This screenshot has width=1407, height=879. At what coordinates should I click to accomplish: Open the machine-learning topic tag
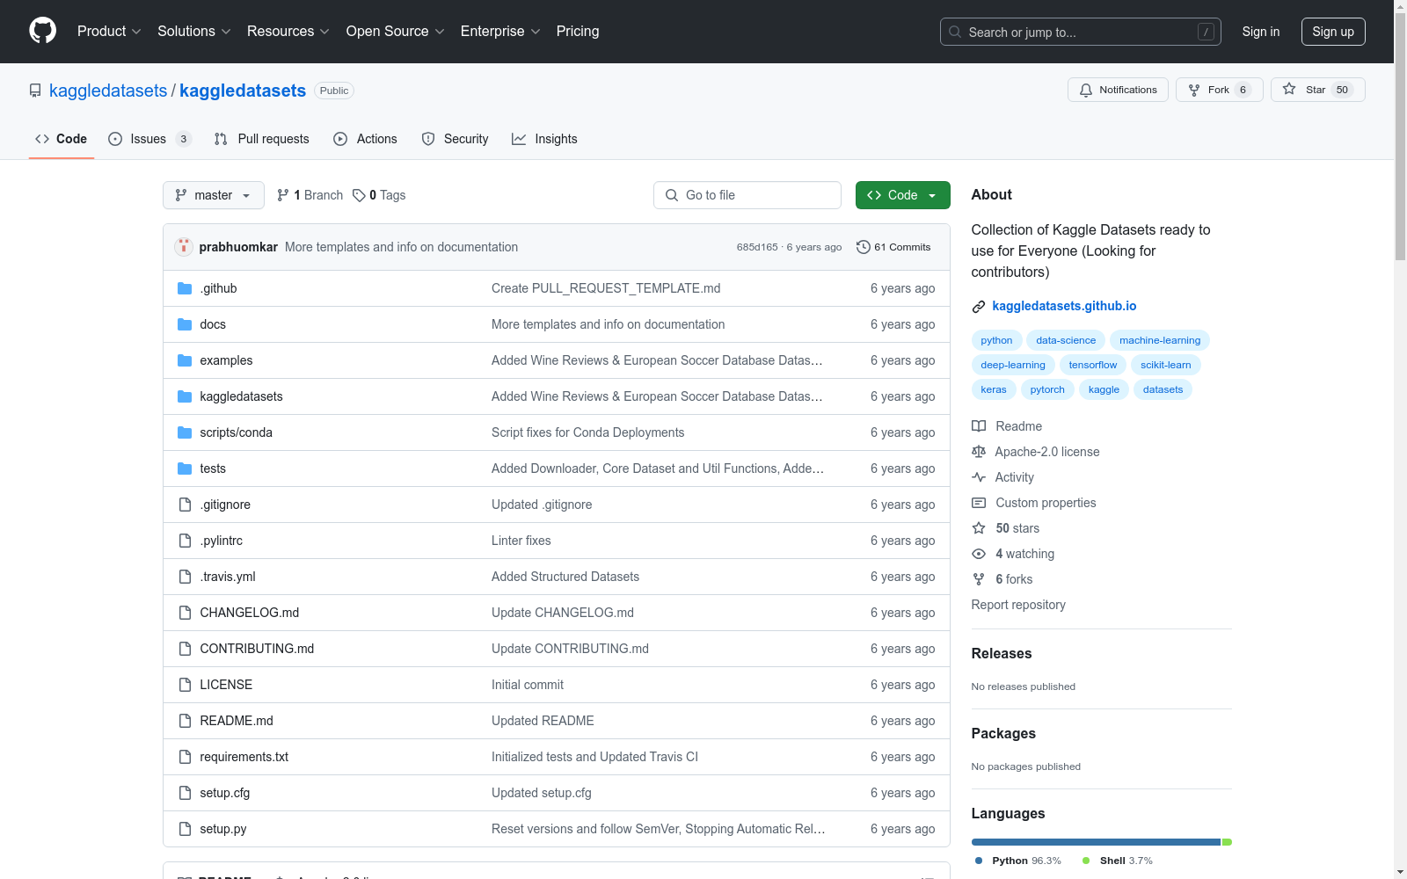point(1160,340)
